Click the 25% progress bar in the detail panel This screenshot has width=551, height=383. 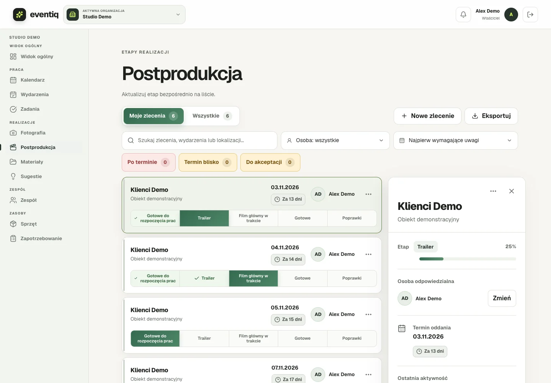468,259
